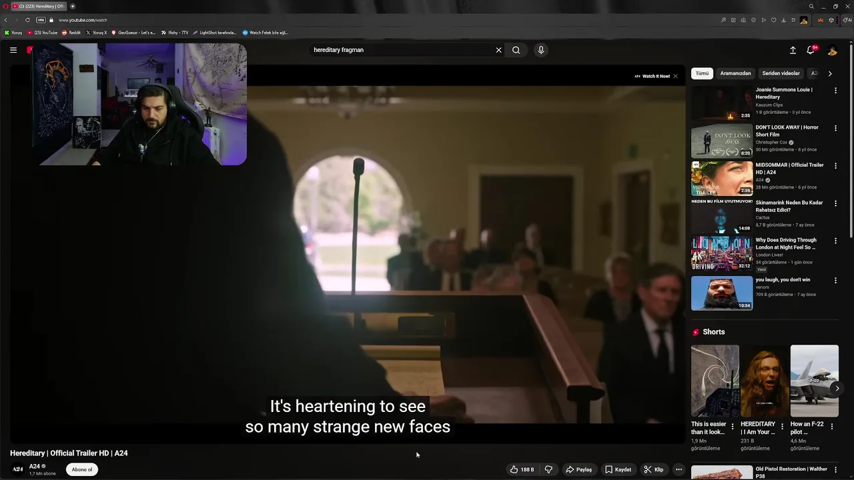Image resolution: width=854 pixels, height=480 pixels.
Task: Open options for Skinamarink video
Action: tap(835, 203)
